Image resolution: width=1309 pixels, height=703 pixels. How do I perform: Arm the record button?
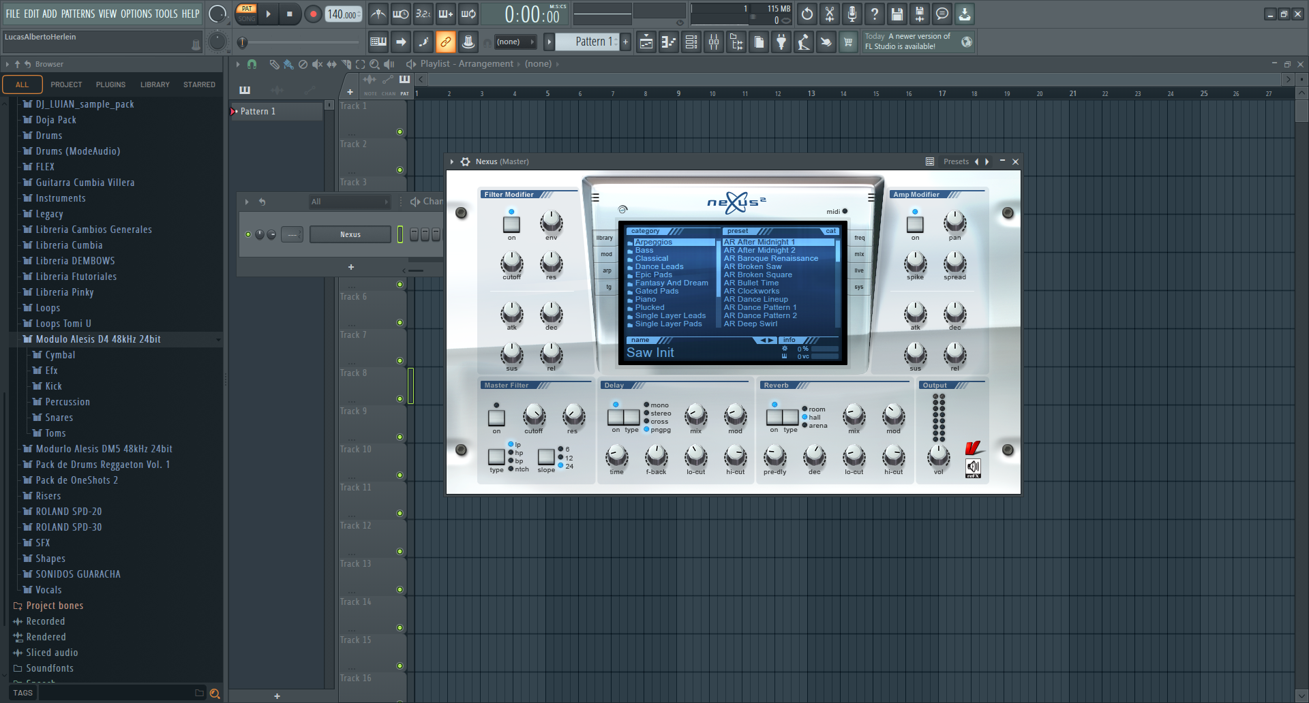tap(313, 14)
